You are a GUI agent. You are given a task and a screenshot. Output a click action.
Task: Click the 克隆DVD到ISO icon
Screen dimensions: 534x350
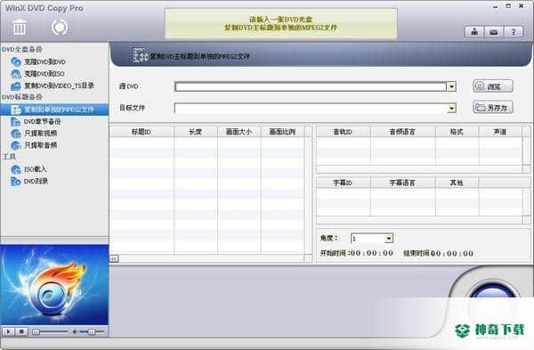click(16, 74)
